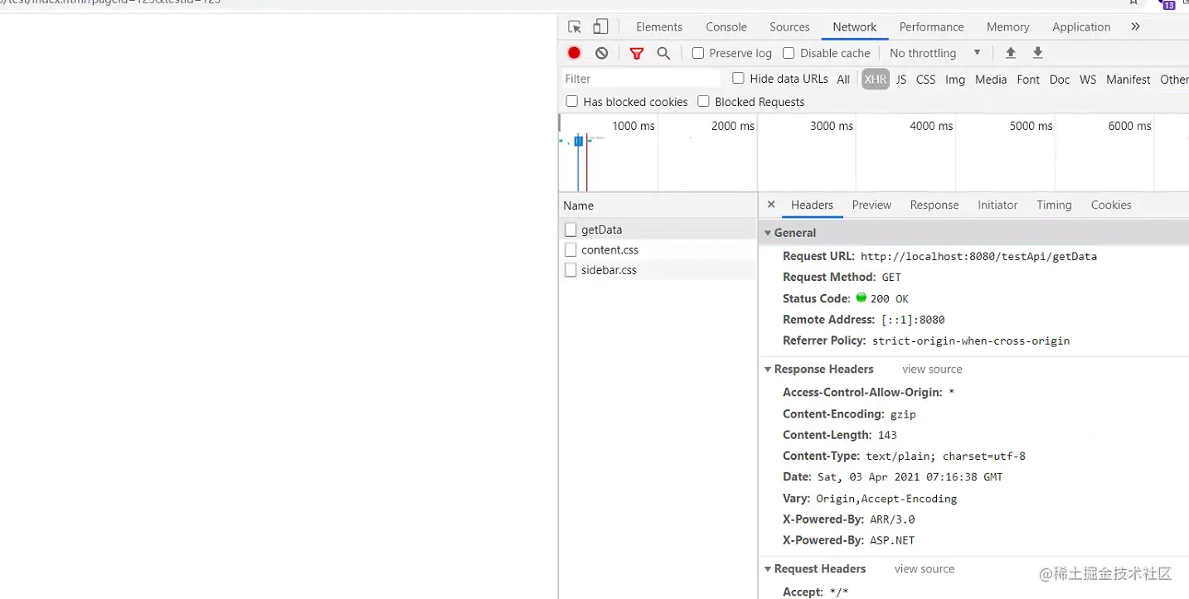Enable Disable cache checkbox
Image resolution: width=1189 pixels, height=599 pixels.
coord(789,53)
